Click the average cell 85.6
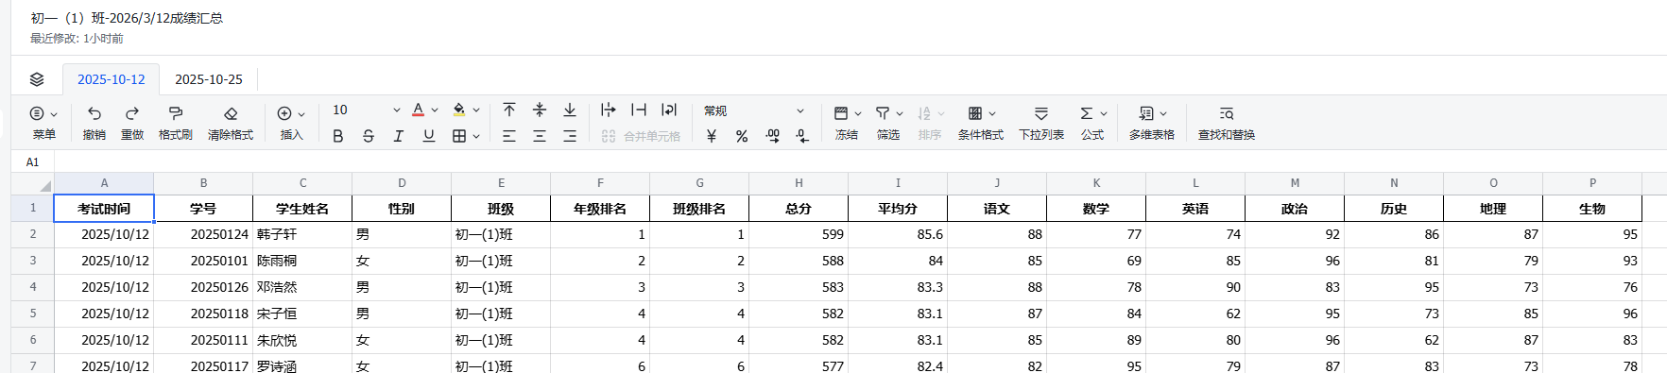This screenshot has width=1667, height=373. click(x=898, y=234)
